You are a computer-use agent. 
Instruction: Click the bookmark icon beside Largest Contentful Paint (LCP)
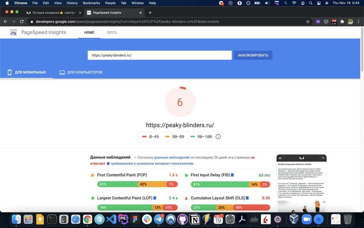coord(155,198)
